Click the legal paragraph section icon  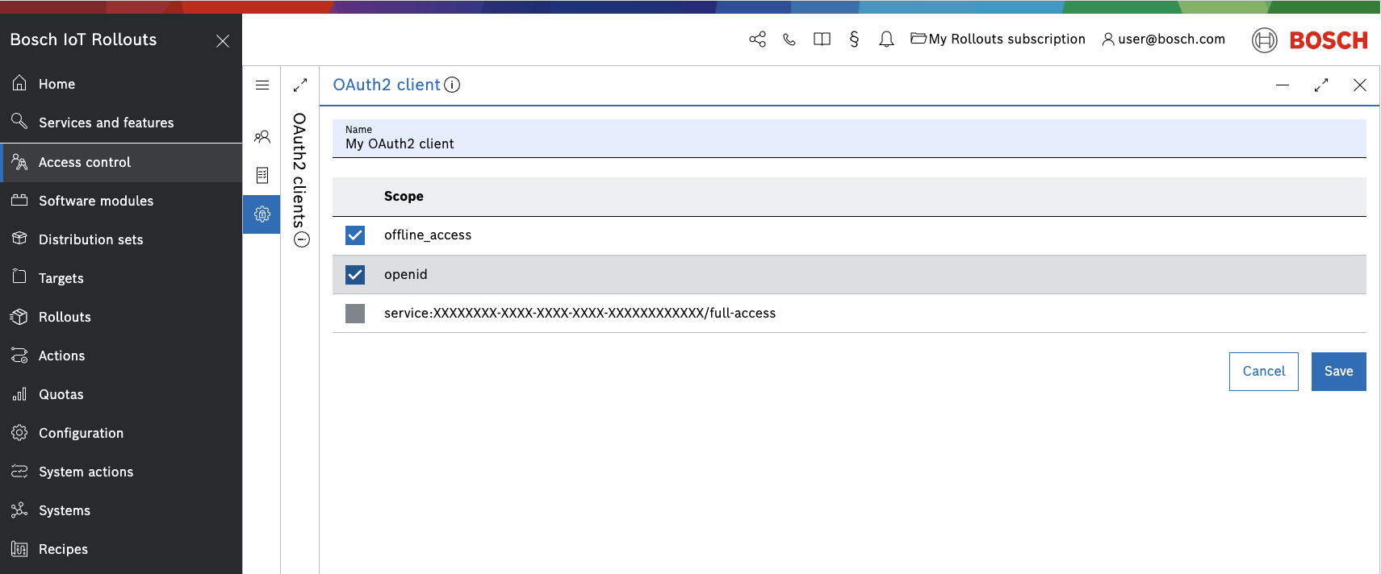tap(854, 40)
